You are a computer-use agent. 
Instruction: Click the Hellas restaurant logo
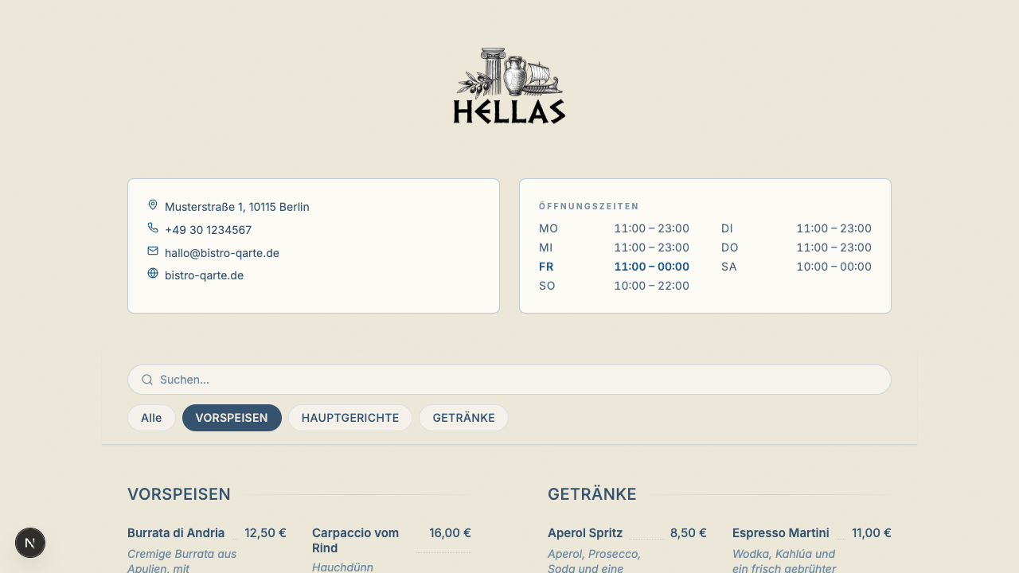tap(509, 86)
